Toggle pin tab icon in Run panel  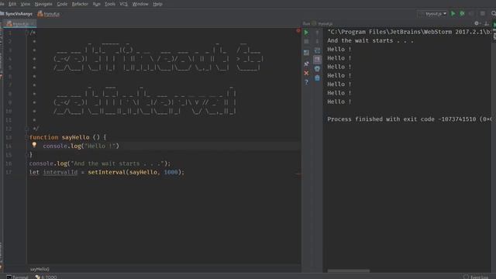pos(306,64)
